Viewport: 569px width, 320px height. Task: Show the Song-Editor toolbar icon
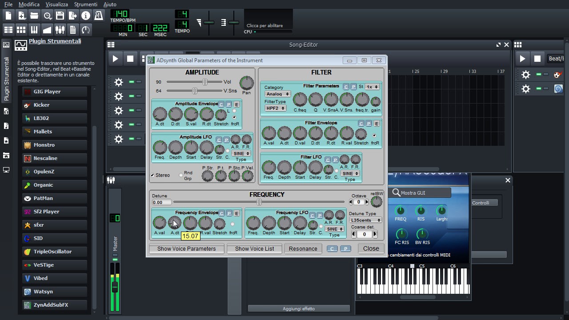(8, 30)
